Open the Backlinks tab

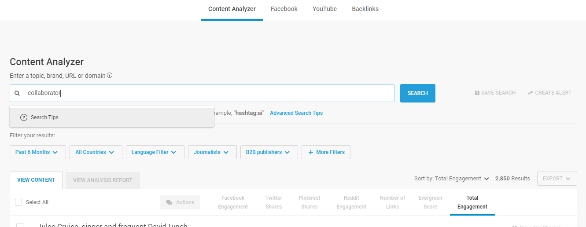[x=365, y=9]
